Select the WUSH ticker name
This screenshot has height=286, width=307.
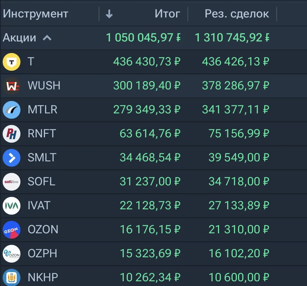coord(44,86)
